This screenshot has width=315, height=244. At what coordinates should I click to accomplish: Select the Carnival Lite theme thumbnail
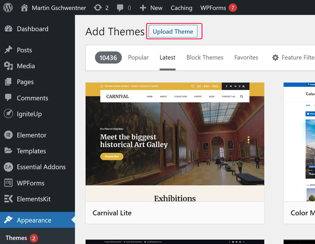[x=175, y=142]
